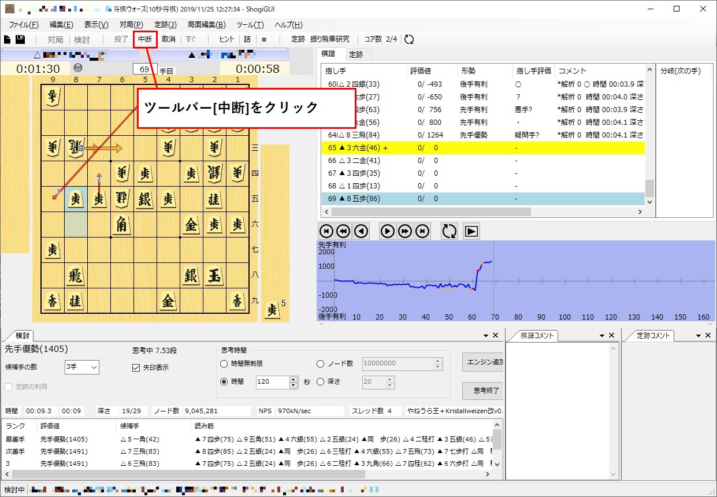Select kifu row 69 ▲8五歩(86)

click(x=483, y=199)
